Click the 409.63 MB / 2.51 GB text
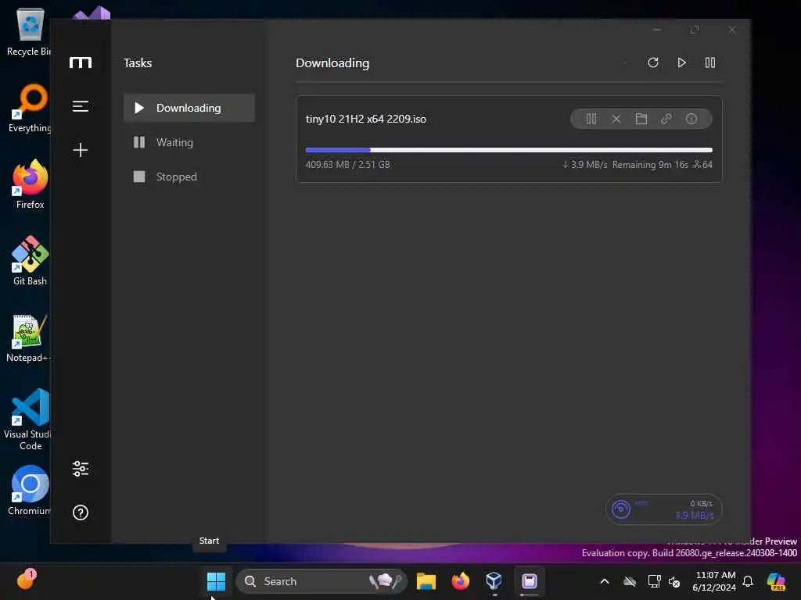The height and width of the screenshot is (600, 801). coord(348,164)
